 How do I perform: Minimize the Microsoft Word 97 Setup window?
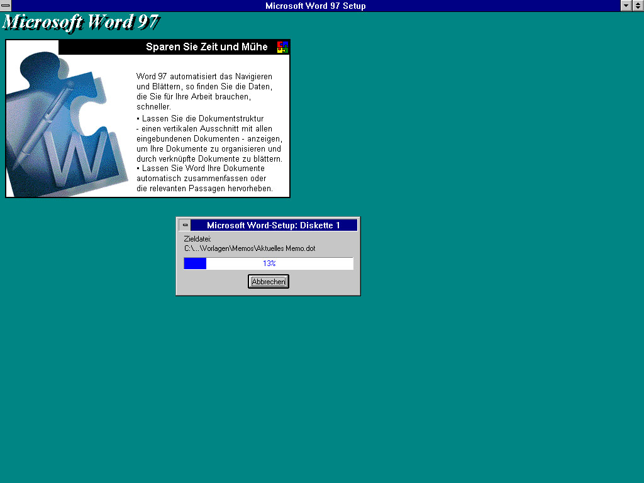pyautogui.click(x=626, y=5)
